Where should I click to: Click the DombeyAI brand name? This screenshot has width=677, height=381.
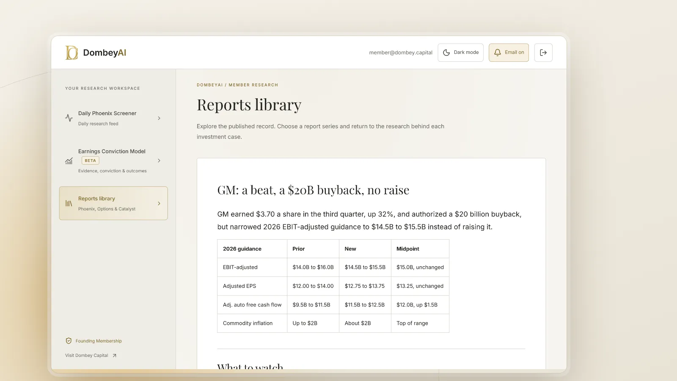[105, 52]
